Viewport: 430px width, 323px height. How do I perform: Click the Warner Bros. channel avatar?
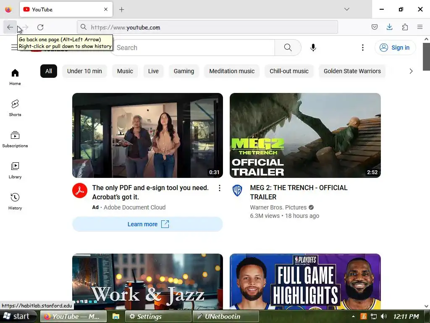[x=237, y=191]
